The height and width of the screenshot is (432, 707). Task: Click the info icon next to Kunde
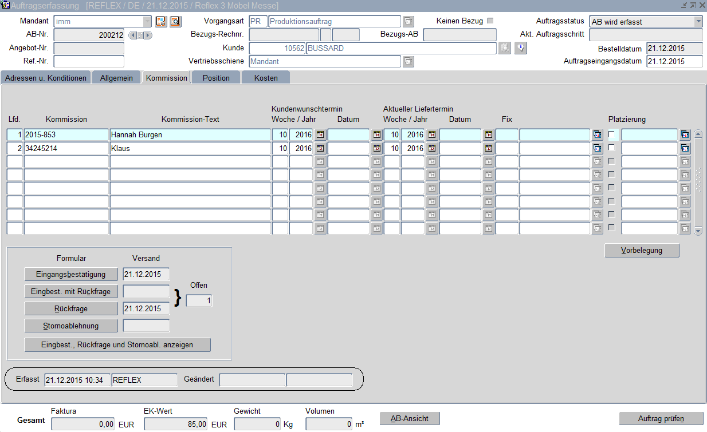pos(521,48)
